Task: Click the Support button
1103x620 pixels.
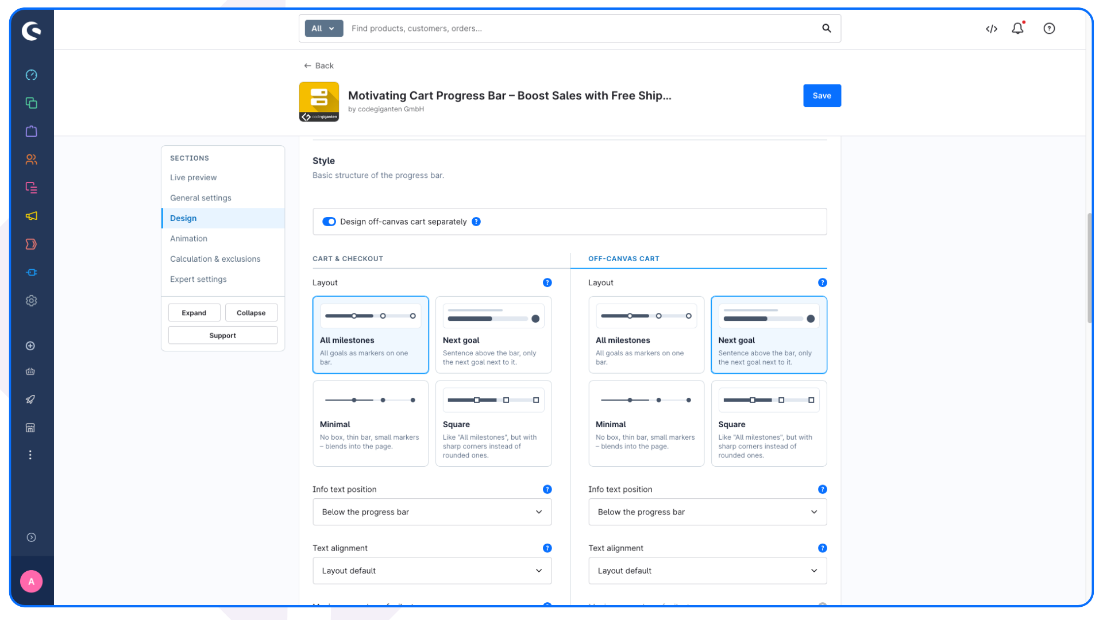Action: point(223,335)
